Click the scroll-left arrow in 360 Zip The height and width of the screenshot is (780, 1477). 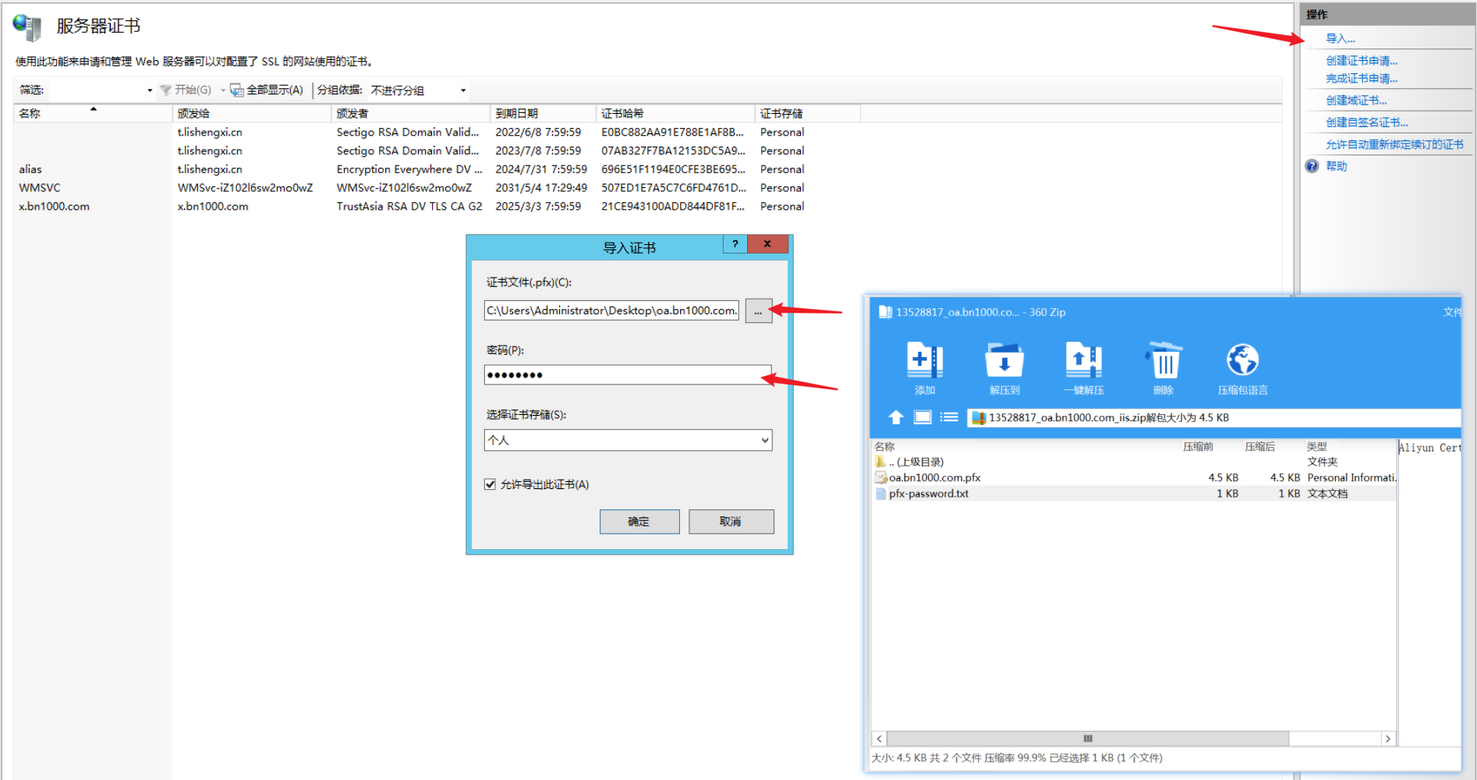[879, 739]
